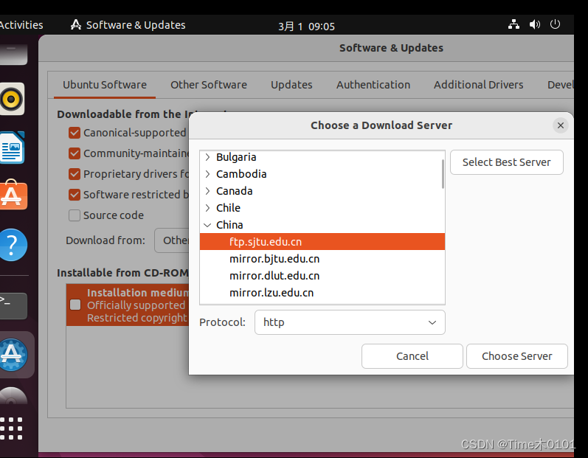Launch LibreOffice Writer from the dock
Image resolution: width=588 pixels, height=458 pixels.
[x=12, y=148]
